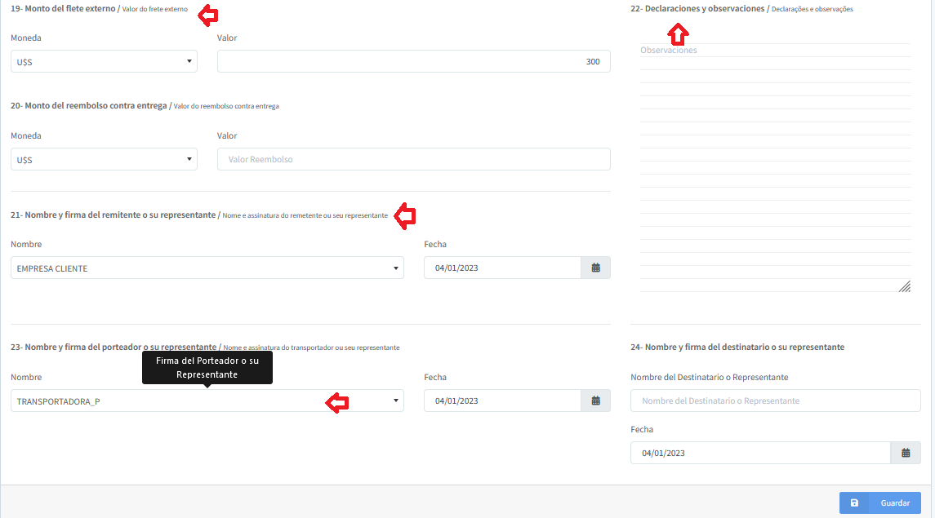Open calendar picker for destinatario Fecha
Image resolution: width=935 pixels, height=518 pixels.
click(906, 453)
